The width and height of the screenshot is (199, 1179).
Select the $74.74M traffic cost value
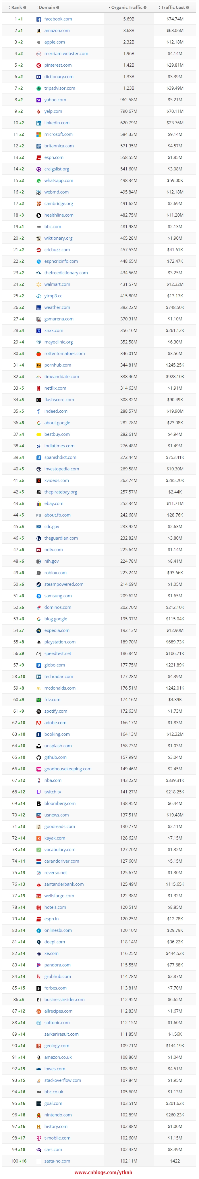(x=175, y=19)
